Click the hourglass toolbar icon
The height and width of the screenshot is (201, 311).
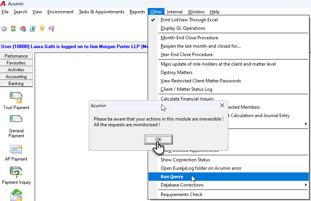pyautogui.click(x=13, y=29)
